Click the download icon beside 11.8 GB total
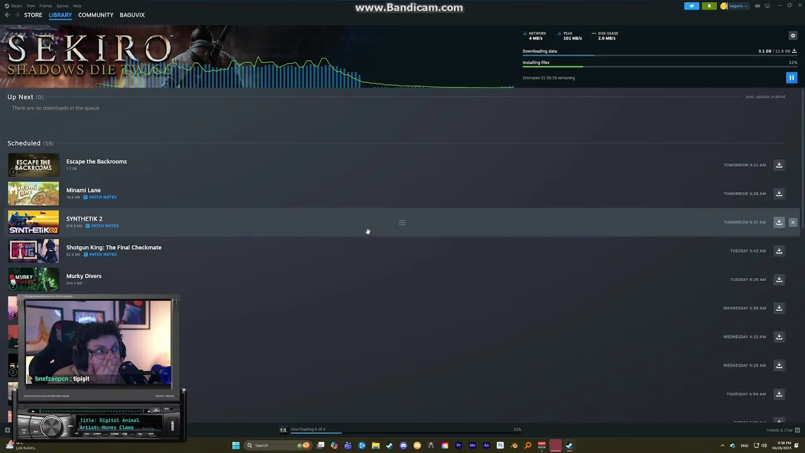 [x=794, y=51]
